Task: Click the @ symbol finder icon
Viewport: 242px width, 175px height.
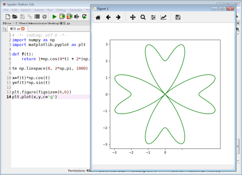Action: click(45, 16)
